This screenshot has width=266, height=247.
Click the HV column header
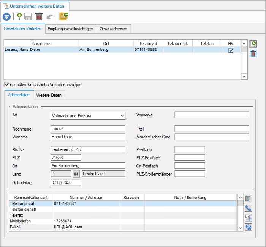tap(231, 44)
